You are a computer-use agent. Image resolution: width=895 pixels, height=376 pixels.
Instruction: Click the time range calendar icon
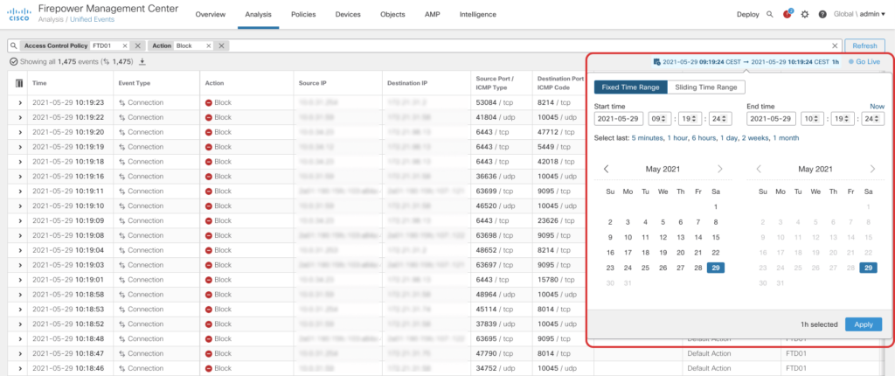[x=657, y=62]
